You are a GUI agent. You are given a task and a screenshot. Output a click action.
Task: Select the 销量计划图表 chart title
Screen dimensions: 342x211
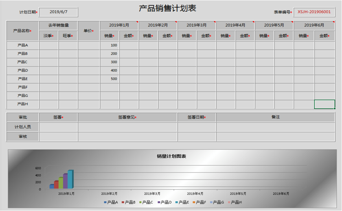pyautogui.click(x=171, y=156)
